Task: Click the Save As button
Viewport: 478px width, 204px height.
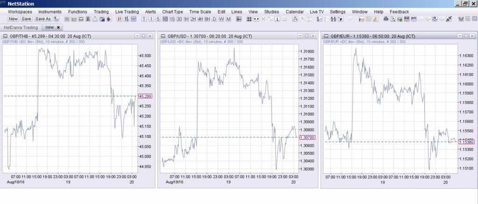Action: point(43,19)
